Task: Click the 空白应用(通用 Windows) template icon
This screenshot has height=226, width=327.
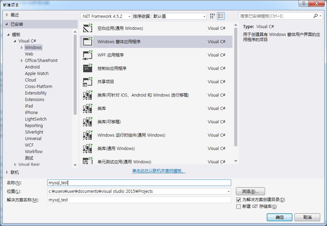Action: [x=88, y=28]
